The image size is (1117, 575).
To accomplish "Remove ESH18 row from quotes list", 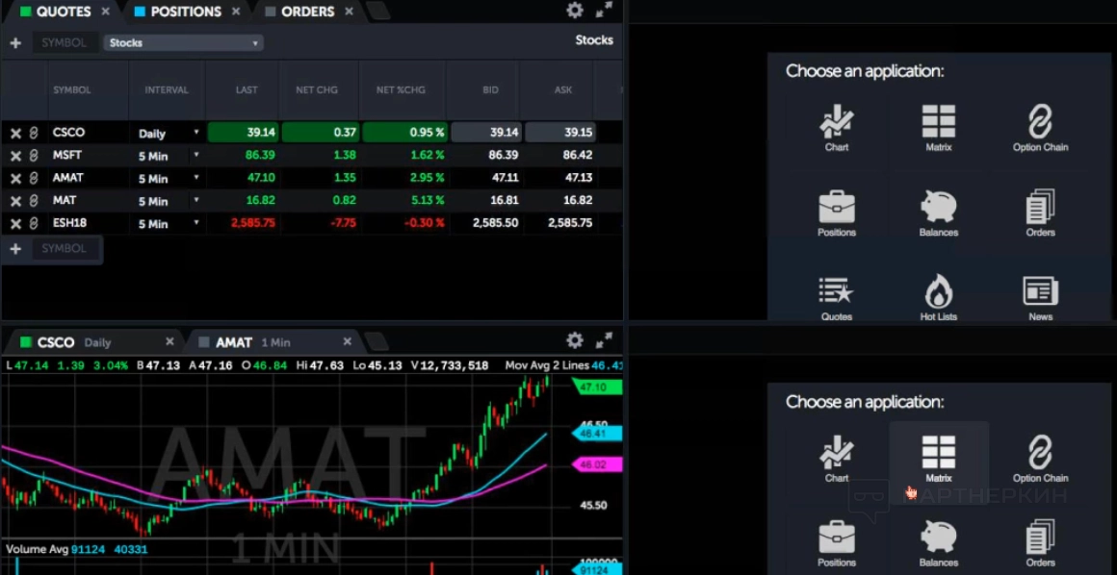I will 15,224.
